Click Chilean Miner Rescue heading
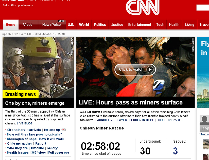The image size is (209, 160). coord(102,128)
